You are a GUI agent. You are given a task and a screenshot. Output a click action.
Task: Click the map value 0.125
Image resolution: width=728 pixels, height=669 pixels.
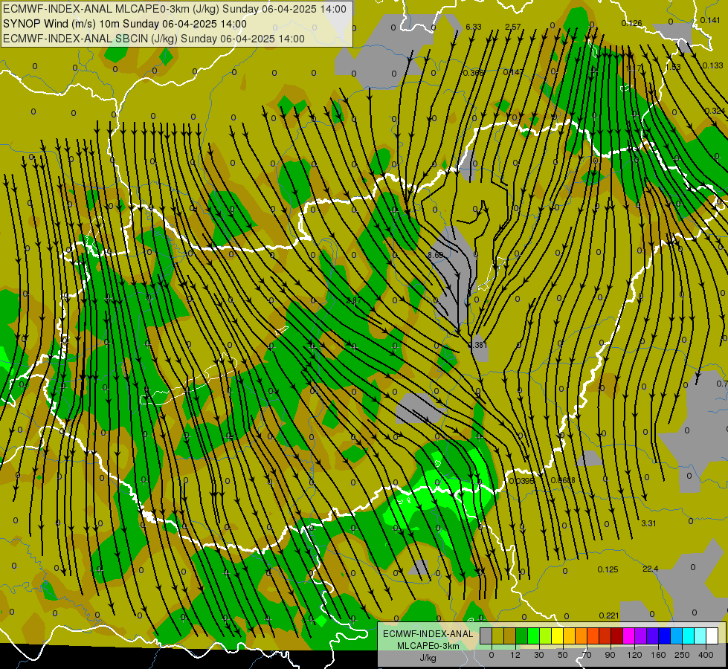coord(608,569)
